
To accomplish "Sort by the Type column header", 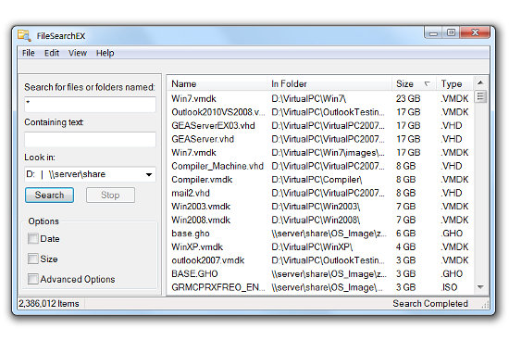I will coord(455,84).
